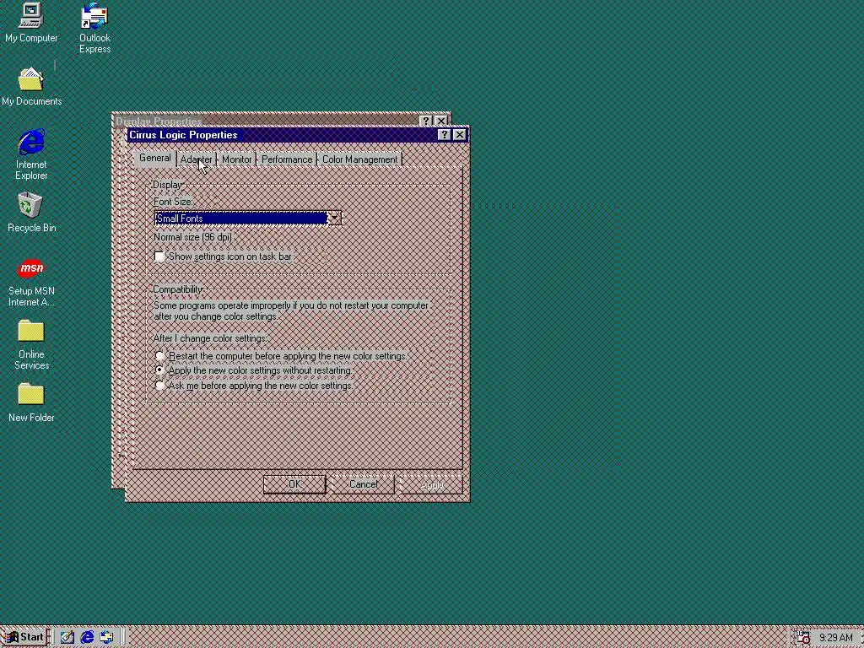Switch to the Performance tab
The image size is (864, 648).
pos(287,159)
